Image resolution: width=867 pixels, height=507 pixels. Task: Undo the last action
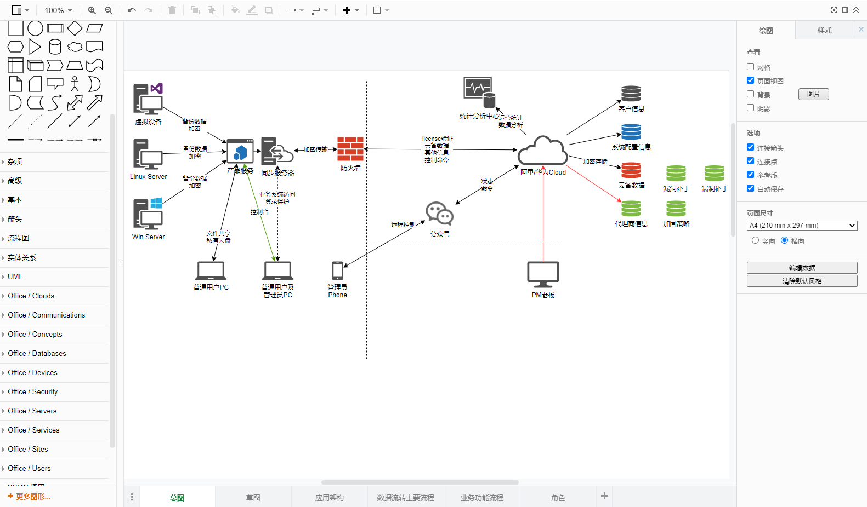(132, 10)
